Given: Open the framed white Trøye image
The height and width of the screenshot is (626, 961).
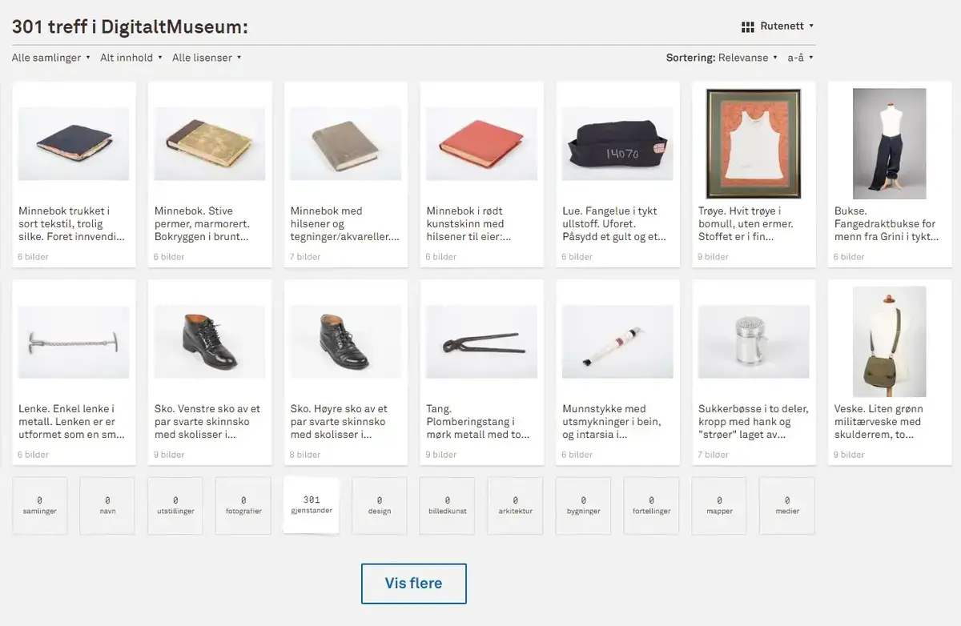Looking at the screenshot, I should (754, 144).
